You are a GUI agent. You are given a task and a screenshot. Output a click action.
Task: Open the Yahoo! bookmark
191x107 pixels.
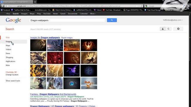pyautogui.click(x=98, y=10)
